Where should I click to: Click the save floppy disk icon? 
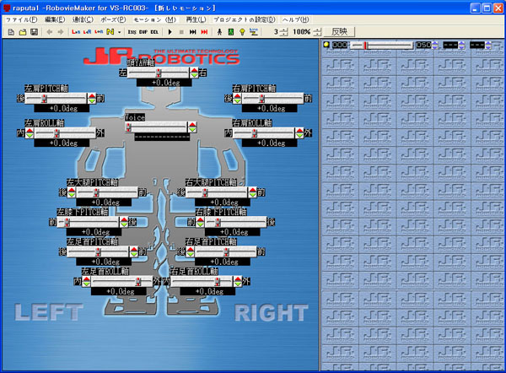pyautogui.click(x=33, y=31)
